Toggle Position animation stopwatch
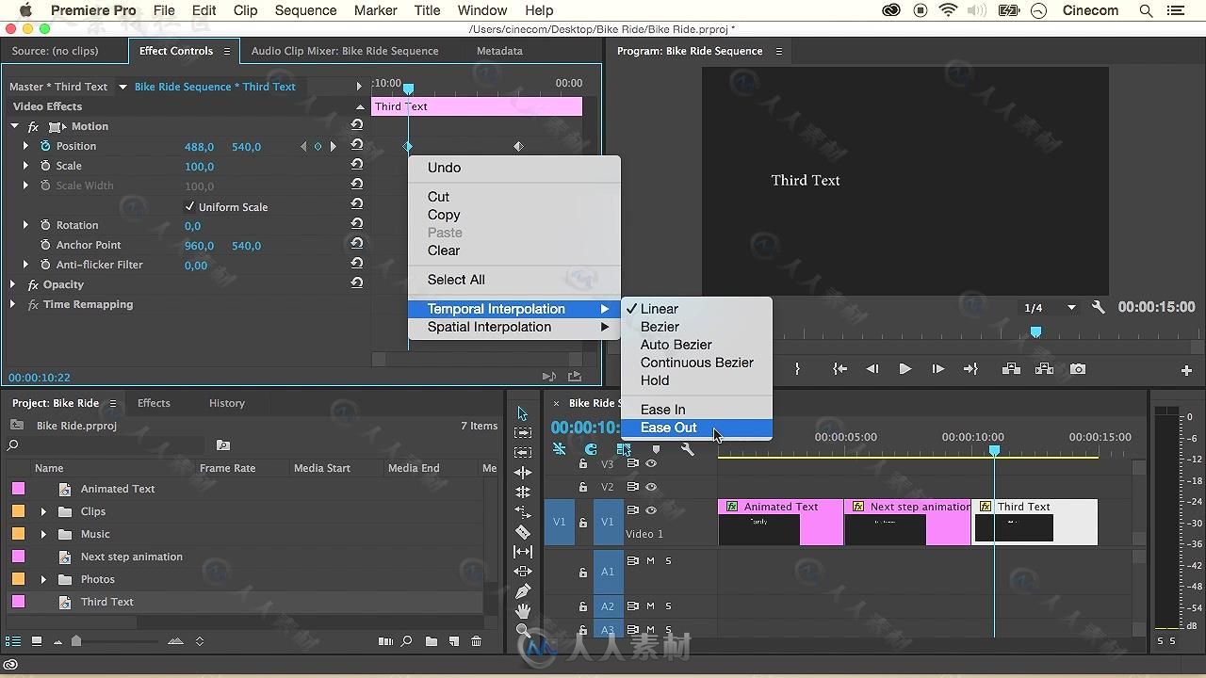 (x=45, y=146)
